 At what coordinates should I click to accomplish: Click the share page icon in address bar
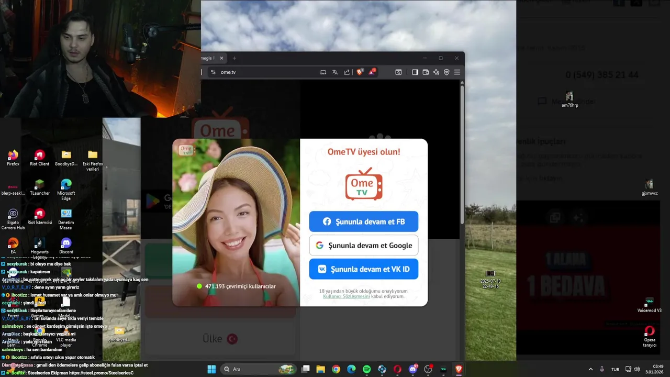(347, 72)
